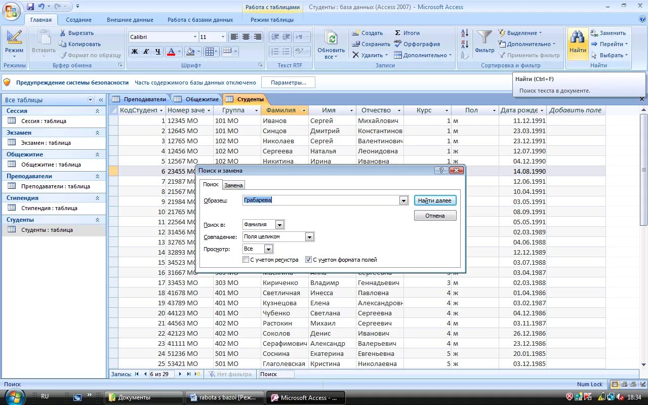
Task: Click the Параметры... security button
Action: click(288, 83)
